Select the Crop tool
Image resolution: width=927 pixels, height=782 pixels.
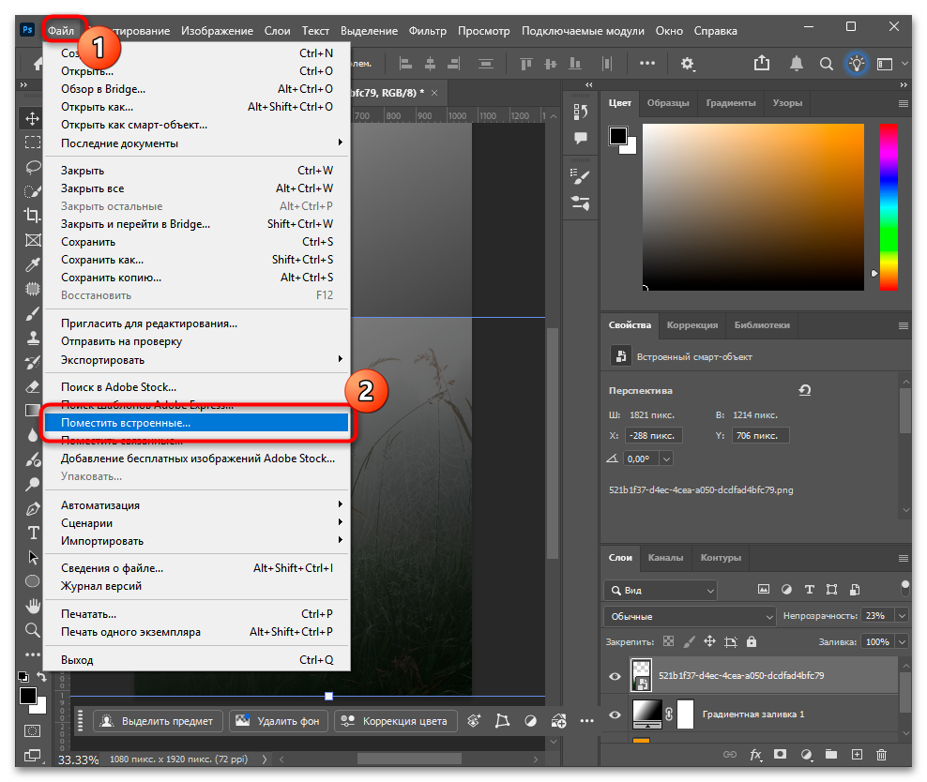[x=33, y=215]
